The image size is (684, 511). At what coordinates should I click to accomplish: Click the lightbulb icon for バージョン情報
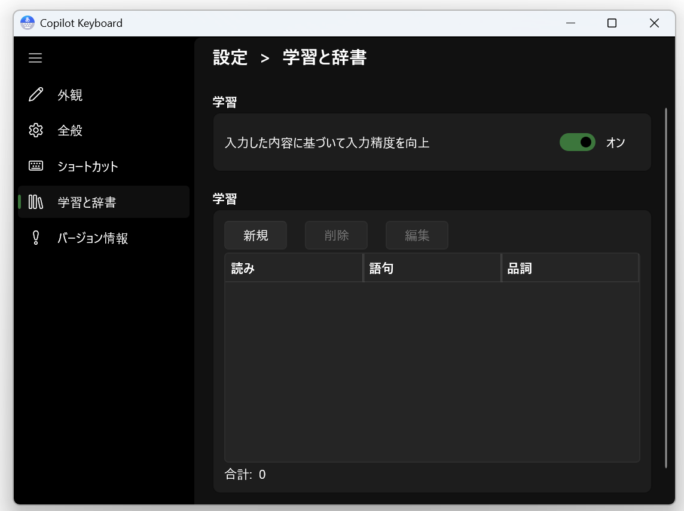pos(36,238)
